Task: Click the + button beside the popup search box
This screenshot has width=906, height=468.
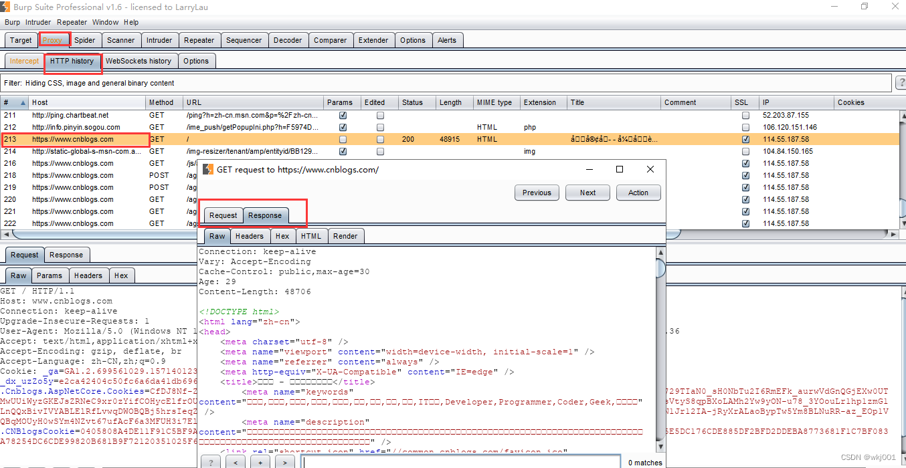Action: click(260, 462)
